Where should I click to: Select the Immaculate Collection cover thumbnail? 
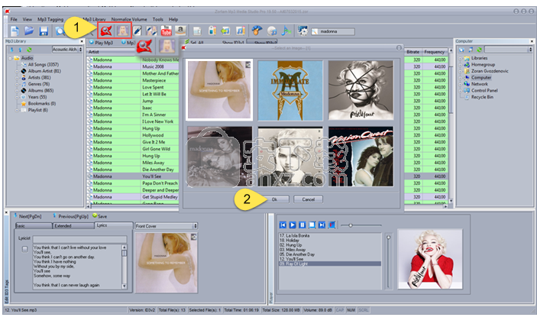click(x=290, y=90)
